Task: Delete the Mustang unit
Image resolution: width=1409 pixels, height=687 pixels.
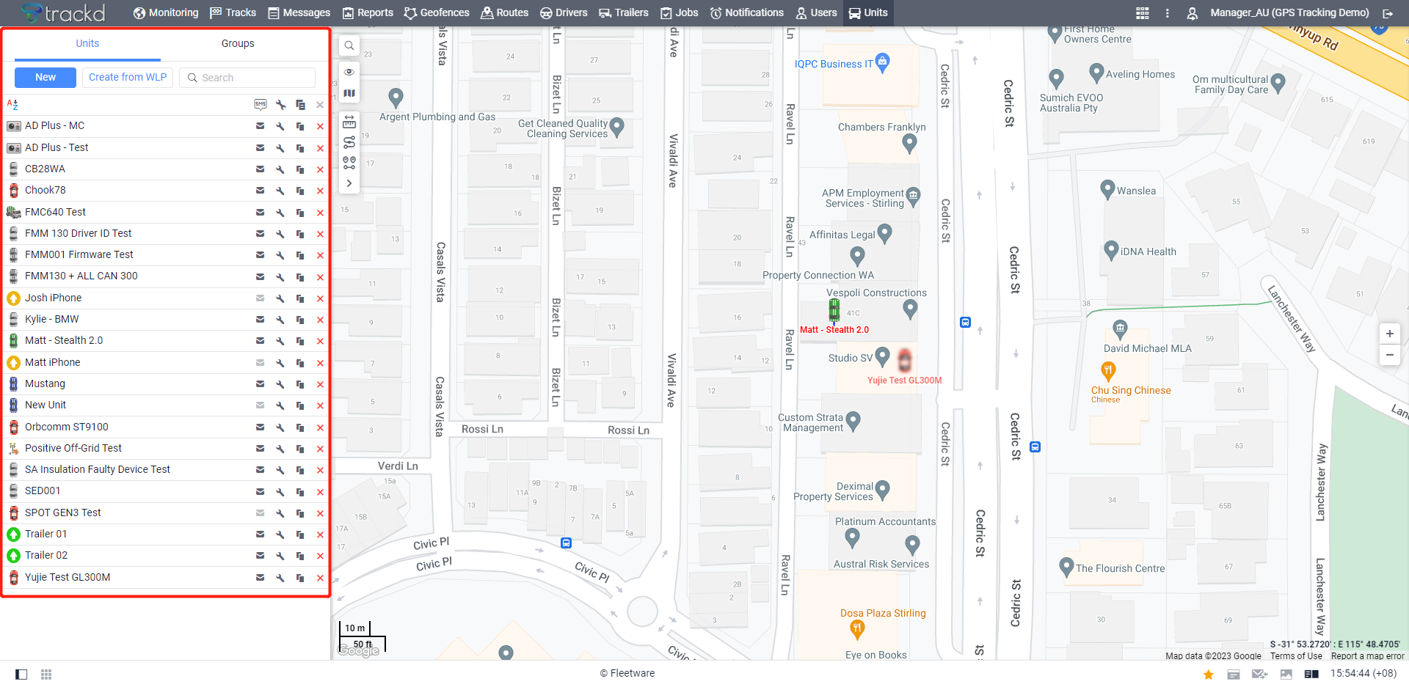Action: pos(320,384)
